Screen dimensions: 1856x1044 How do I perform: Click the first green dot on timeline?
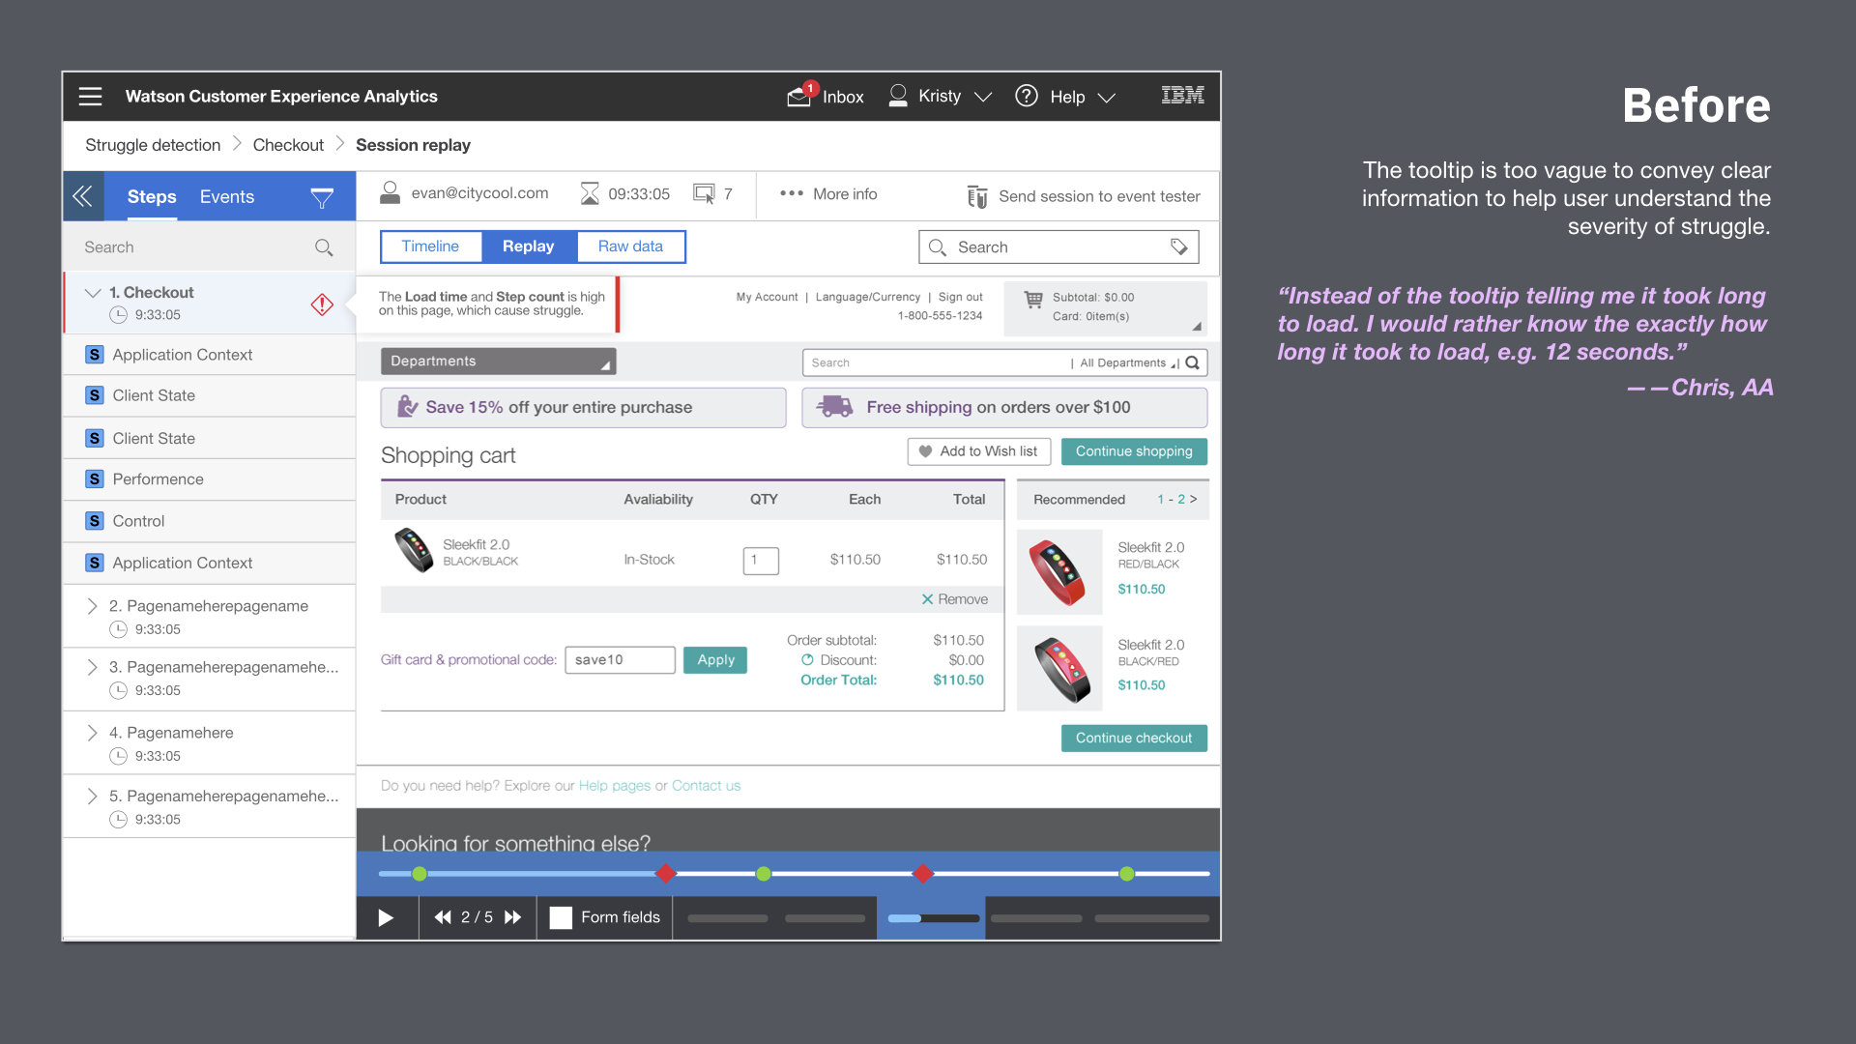click(x=419, y=874)
